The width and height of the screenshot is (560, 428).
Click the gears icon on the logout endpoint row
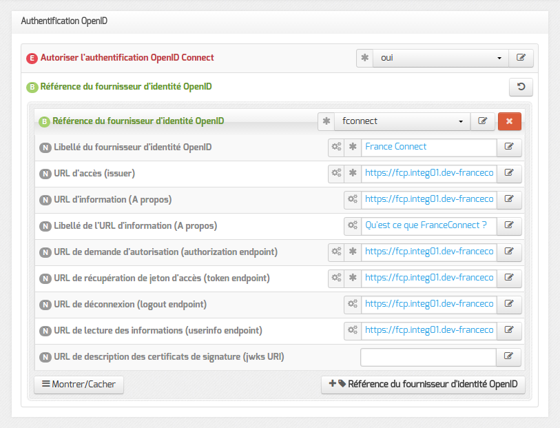[x=353, y=305]
